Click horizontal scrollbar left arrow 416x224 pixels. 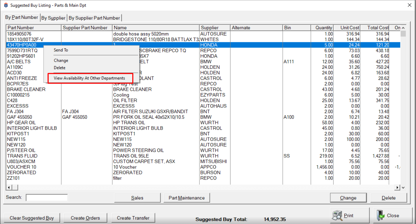coord(9,188)
